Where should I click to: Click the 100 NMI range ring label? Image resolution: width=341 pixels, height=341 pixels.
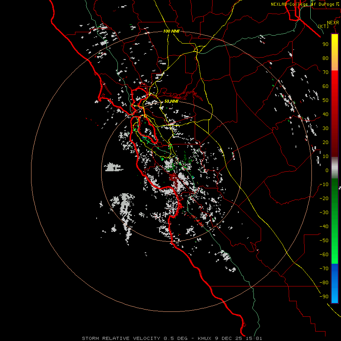171,31
